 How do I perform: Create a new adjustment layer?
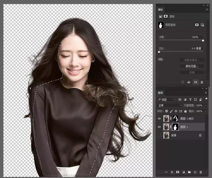184,172
